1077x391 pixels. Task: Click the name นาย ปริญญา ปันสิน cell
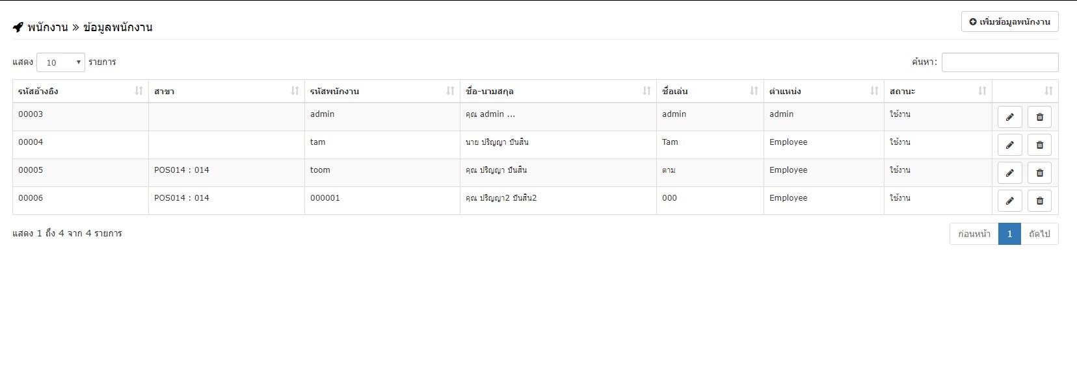click(x=559, y=145)
